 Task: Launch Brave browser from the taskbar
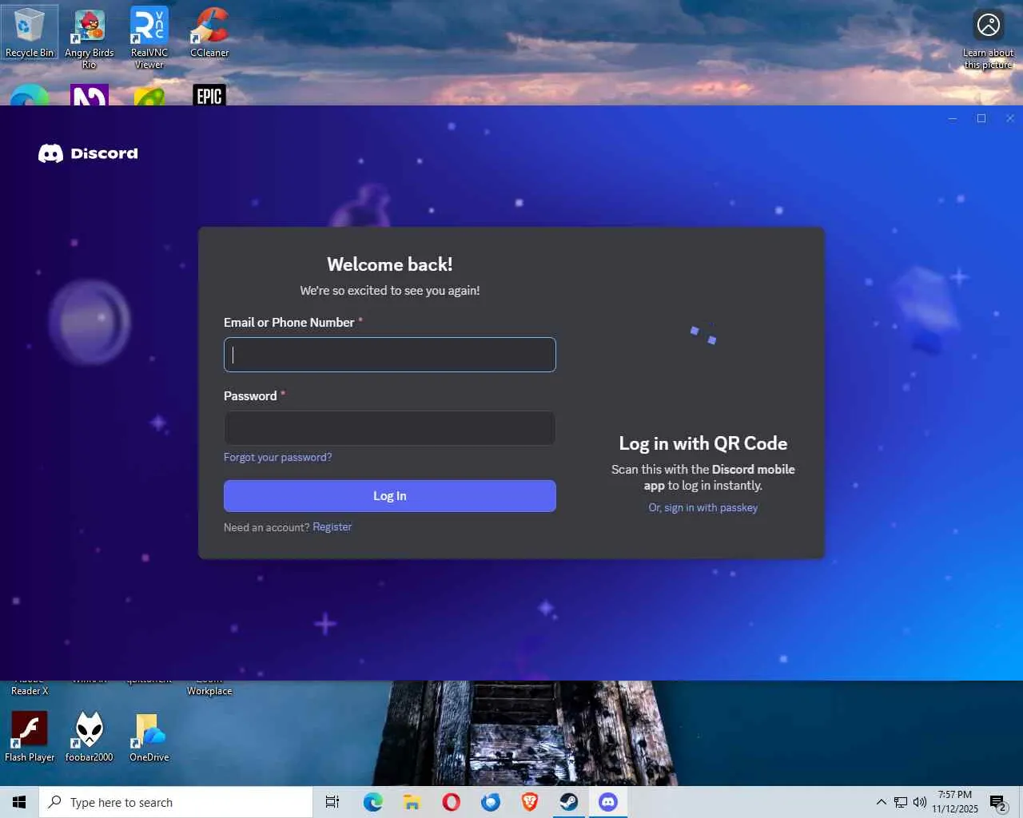pyautogui.click(x=530, y=802)
